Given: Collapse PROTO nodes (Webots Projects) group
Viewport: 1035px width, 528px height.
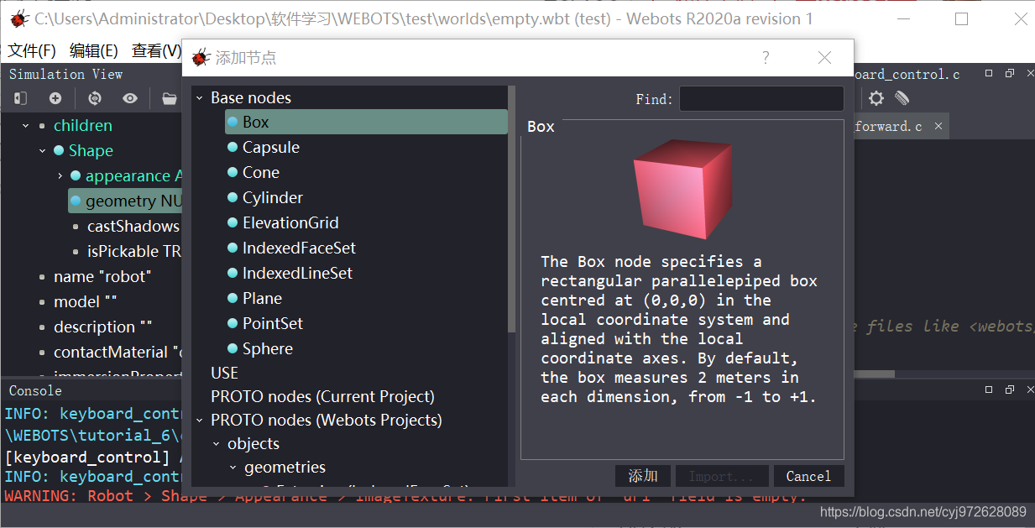Looking at the screenshot, I should 200,421.
